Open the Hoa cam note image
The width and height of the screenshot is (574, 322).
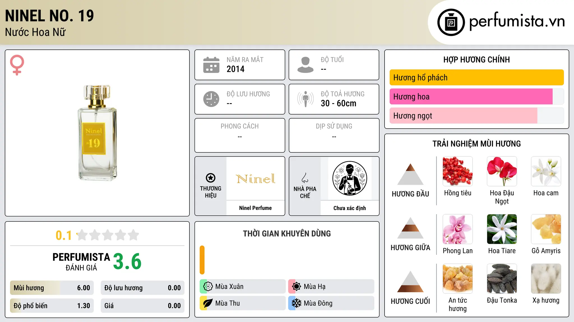pos(546,171)
